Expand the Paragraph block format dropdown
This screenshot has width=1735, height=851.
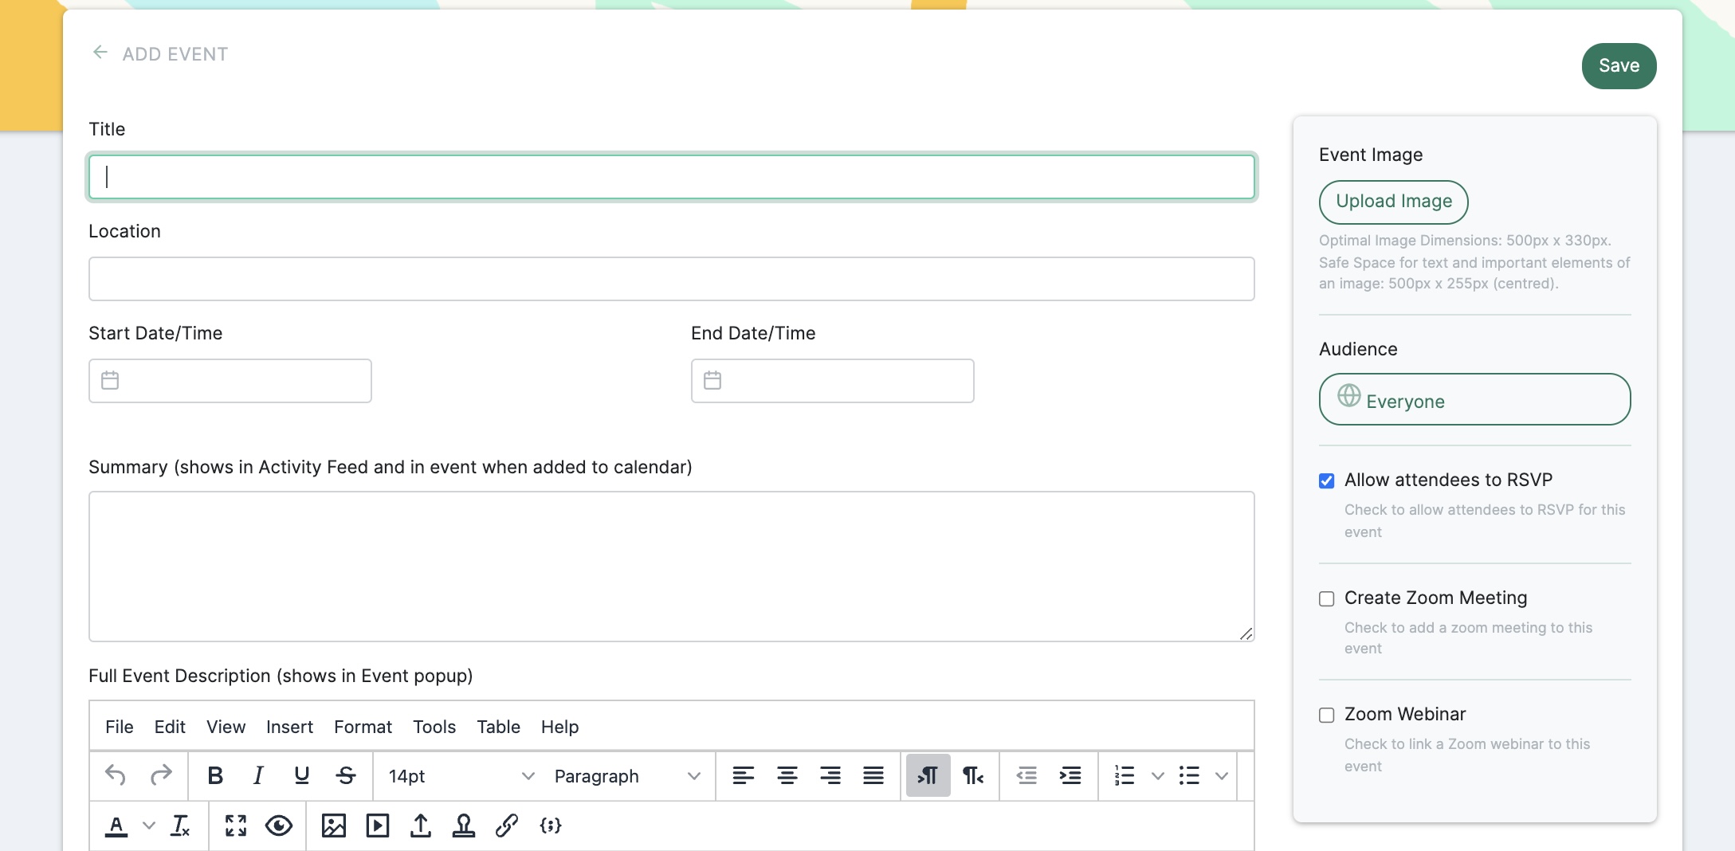pyautogui.click(x=627, y=776)
